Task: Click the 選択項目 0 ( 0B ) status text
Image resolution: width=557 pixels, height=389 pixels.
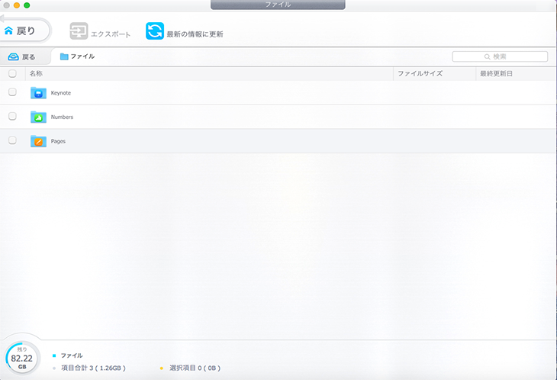Action: pos(195,368)
